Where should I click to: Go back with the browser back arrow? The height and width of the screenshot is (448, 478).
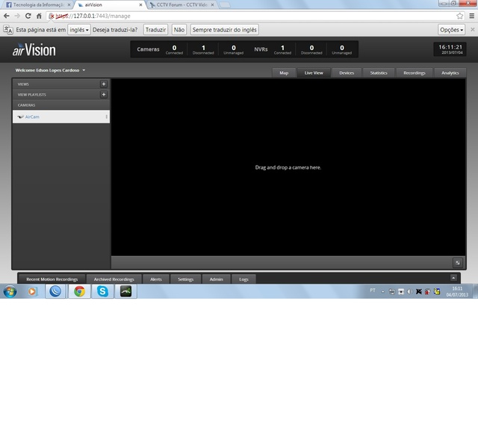[7, 16]
